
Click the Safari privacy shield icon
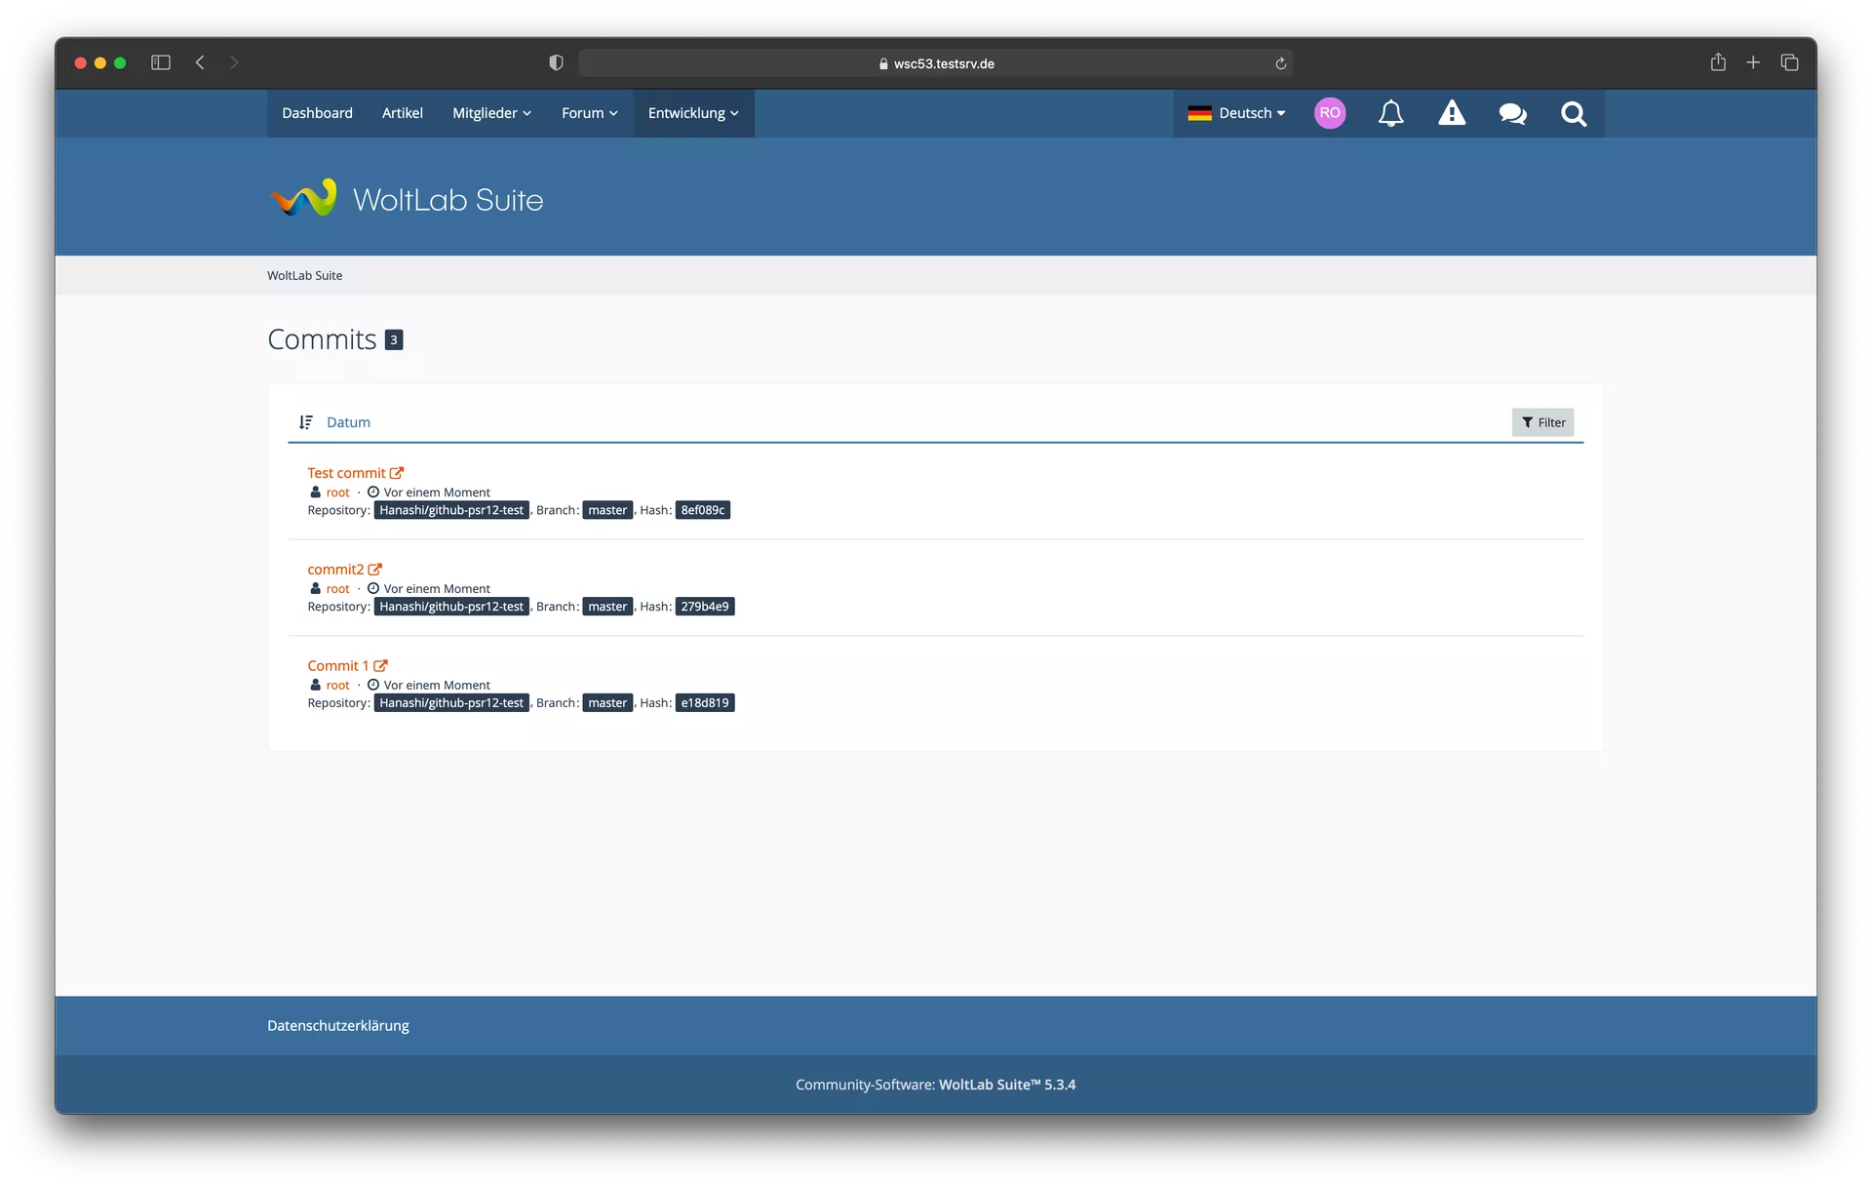point(556,62)
